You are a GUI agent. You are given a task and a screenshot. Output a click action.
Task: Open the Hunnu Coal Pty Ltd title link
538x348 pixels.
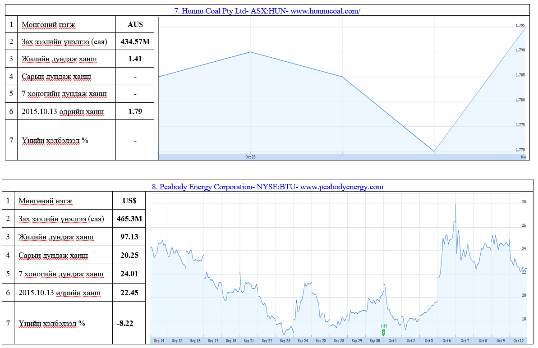[x=267, y=11]
